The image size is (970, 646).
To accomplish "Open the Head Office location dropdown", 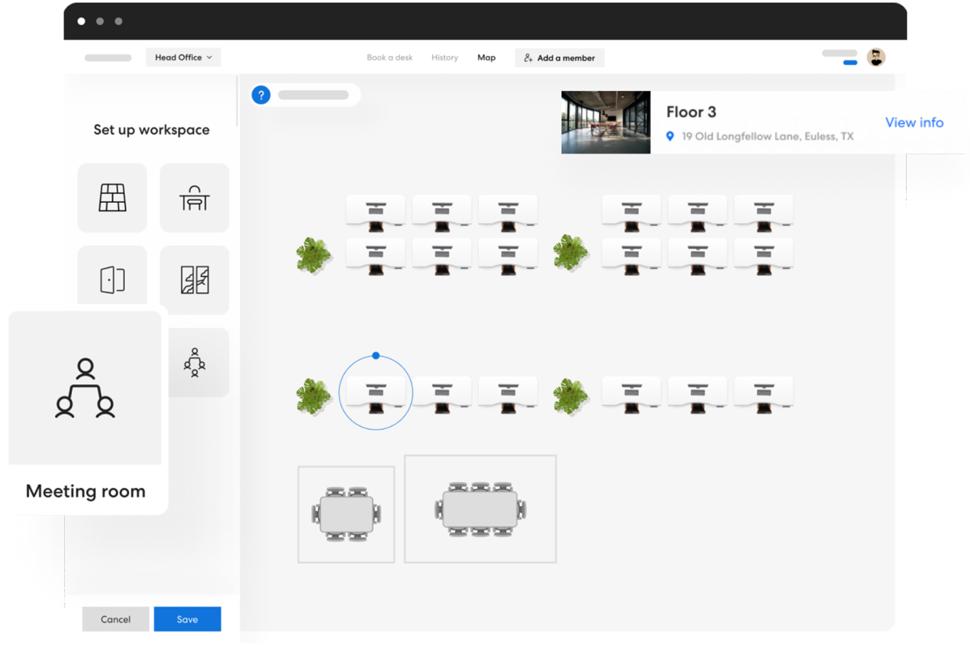I will pos(183,57).
